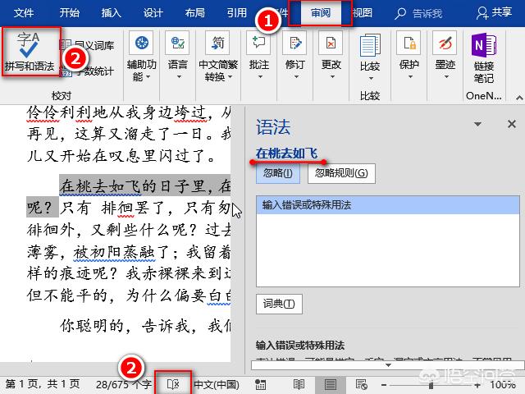Click the 100% zoom level
Screen dimensions: 525x394
(503, 385)
